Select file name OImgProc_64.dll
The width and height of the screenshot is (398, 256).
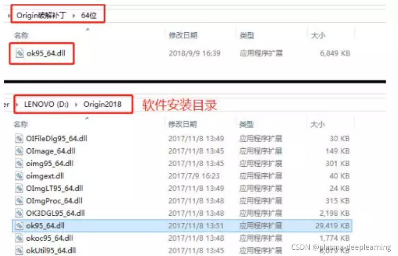click(54, 201)
